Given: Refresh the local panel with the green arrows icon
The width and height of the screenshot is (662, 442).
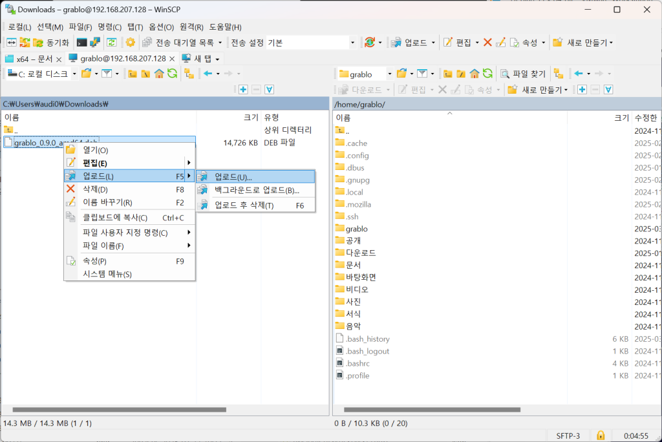Looking at the screenshot, I should point(172,74).
